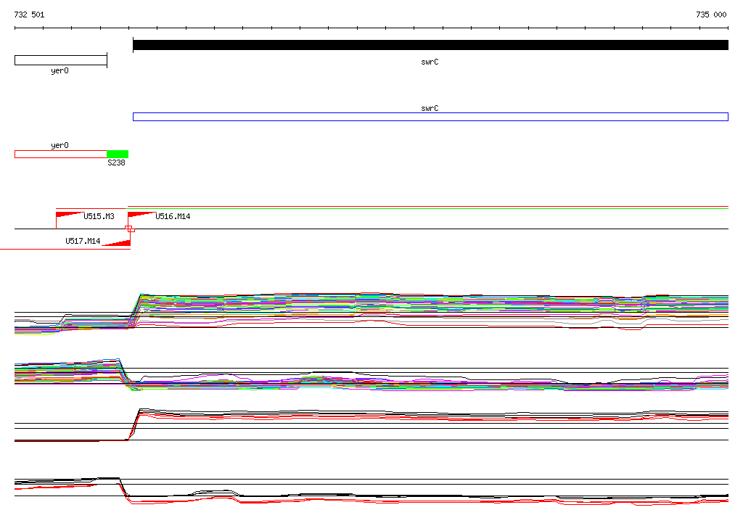
Task: Click the 'swrC' label under black bar
Action: pyautogui.click(x=430, y=62)
